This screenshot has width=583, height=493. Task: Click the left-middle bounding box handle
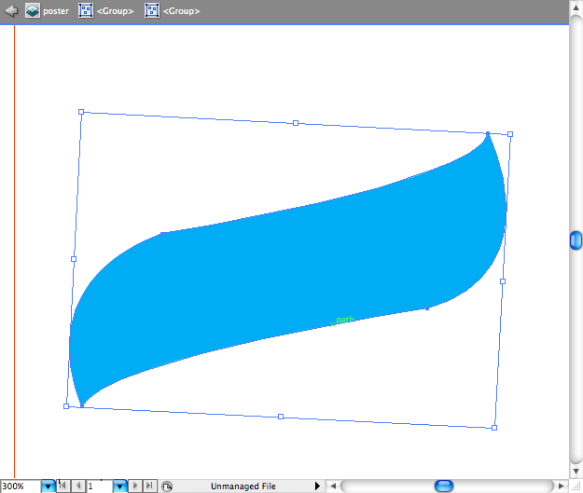pos(74,259)
